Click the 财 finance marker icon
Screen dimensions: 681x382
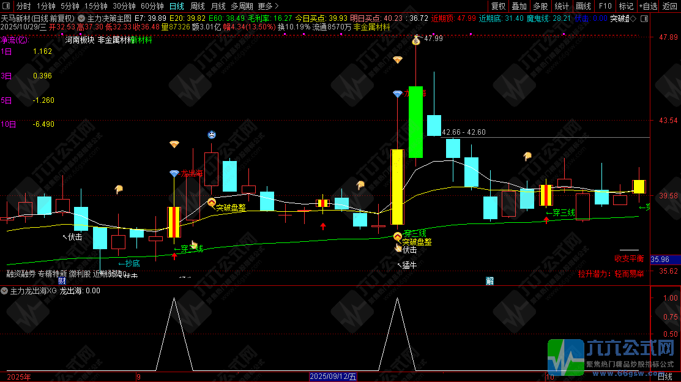(61, 280)
